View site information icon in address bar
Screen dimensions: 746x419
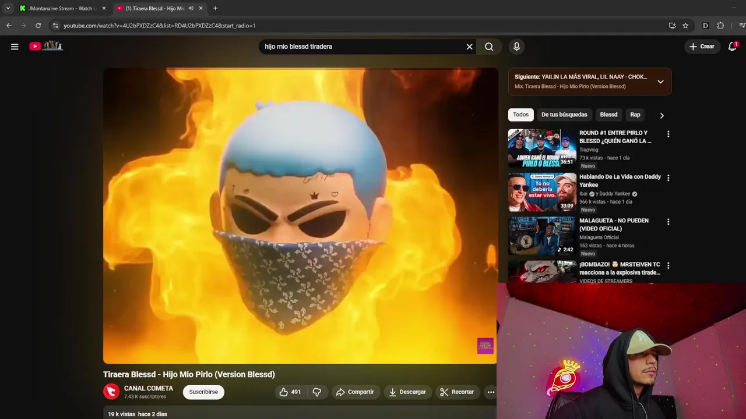(55, 26)
